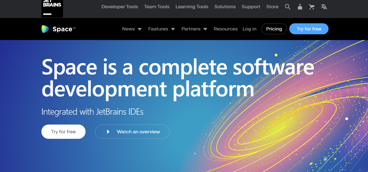368x172 pixels.
Task: Open the Learning Tools menu
Action: (192, 7)
